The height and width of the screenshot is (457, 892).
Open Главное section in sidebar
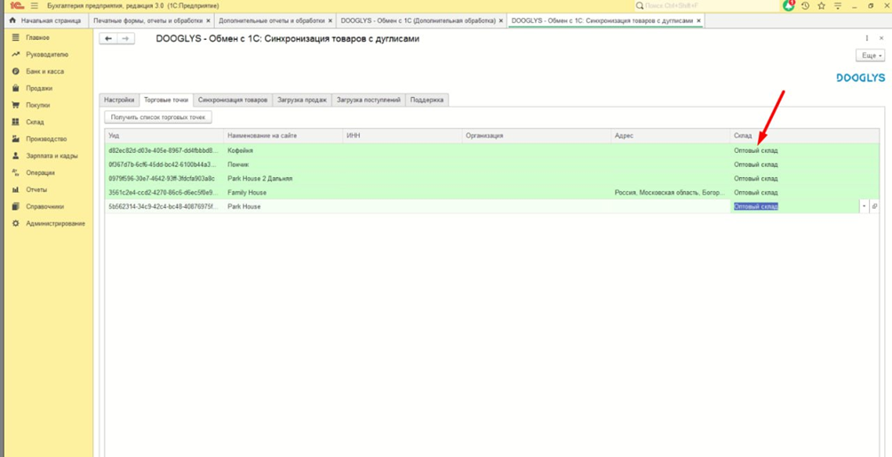(x=37, y=37)
